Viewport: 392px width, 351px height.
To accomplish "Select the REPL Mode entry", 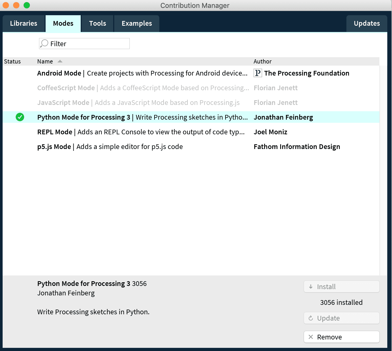I will point(141,132).
